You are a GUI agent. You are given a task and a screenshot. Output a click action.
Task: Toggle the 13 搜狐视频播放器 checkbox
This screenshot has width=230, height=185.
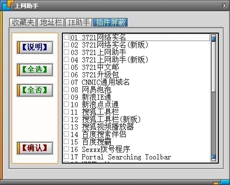click(67, 127)
